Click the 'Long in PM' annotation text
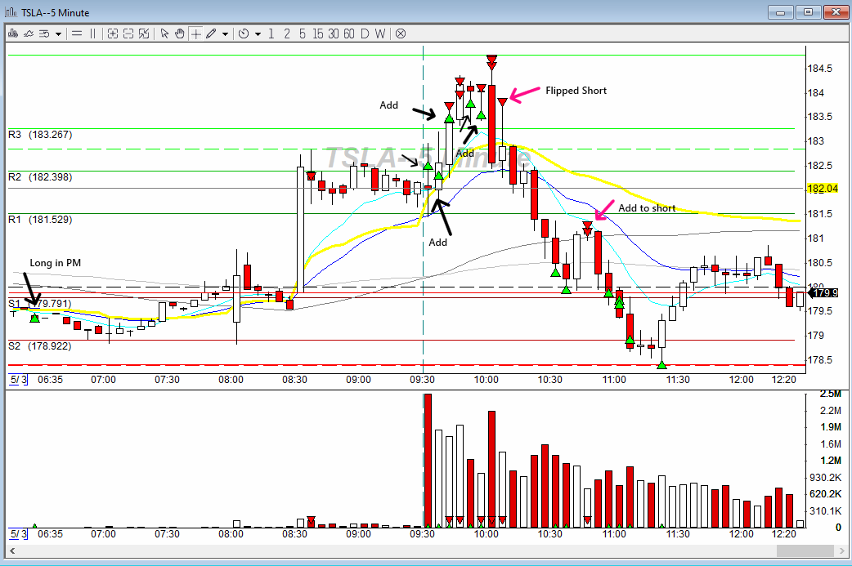The image size is (852, 566). click(x=55, y=263)
